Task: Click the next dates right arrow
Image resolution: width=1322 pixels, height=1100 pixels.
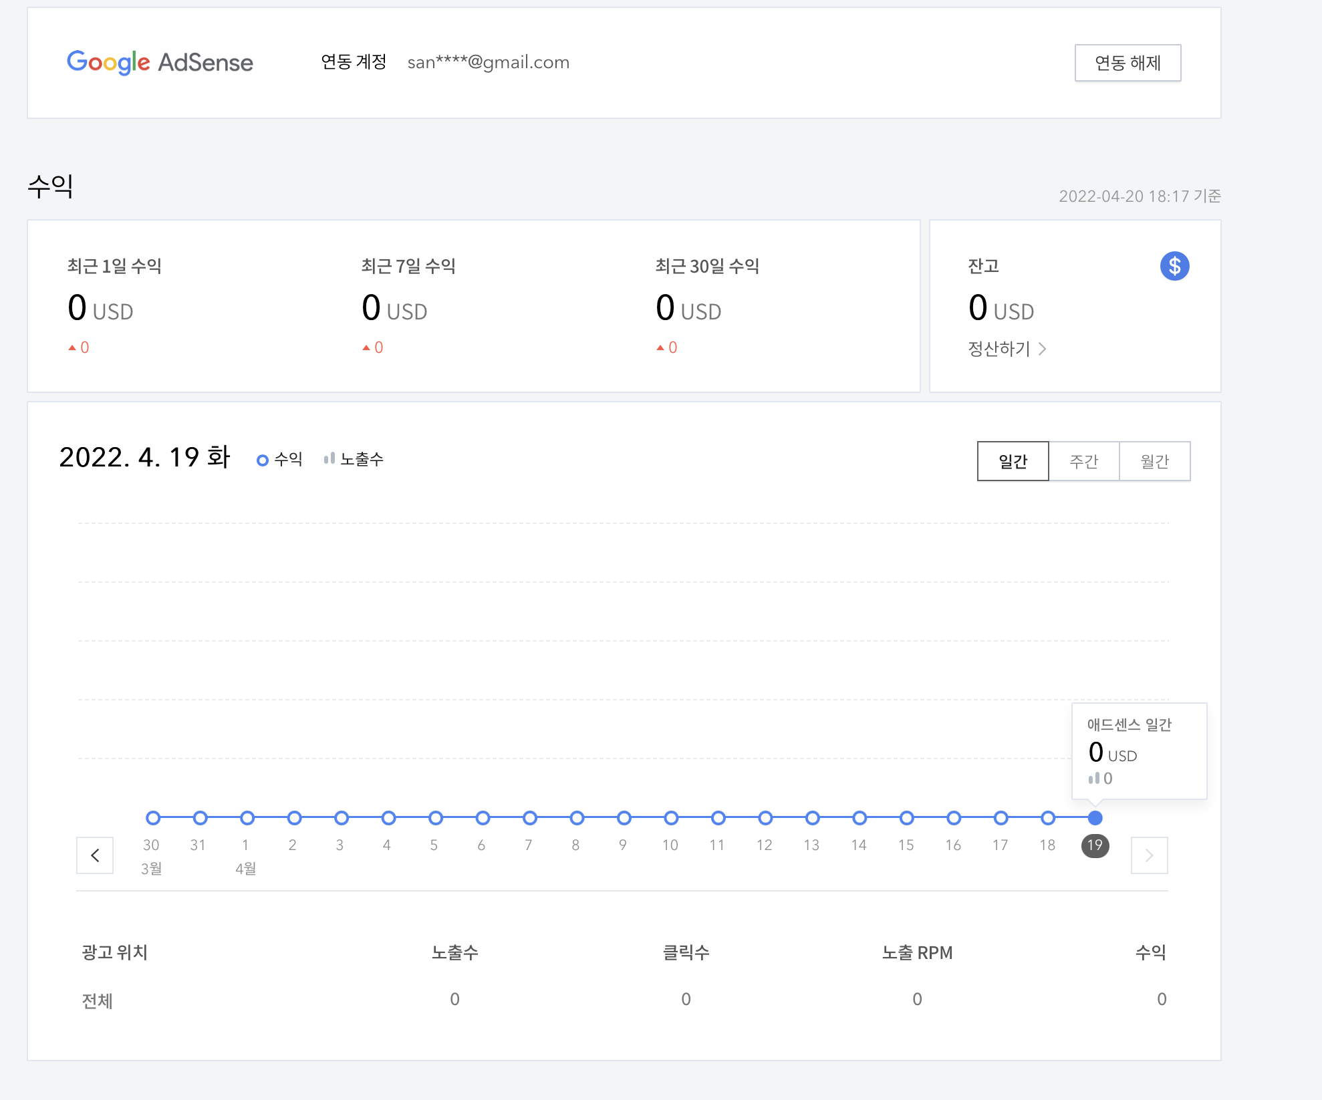Action: coord(1149,855)
